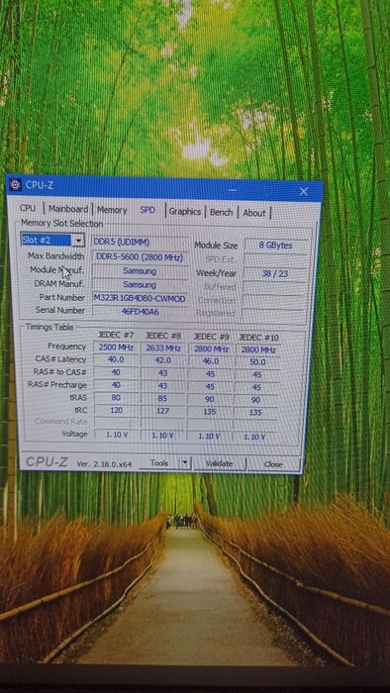Click the DDR5-5600 (2800 MHz) bandwidth value
This screenshot has width=390, height=693.
tap(140, 257)
